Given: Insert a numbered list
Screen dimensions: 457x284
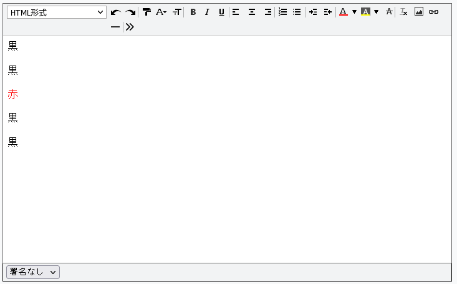Looking at the screenshot, I should tap(282, 12).
